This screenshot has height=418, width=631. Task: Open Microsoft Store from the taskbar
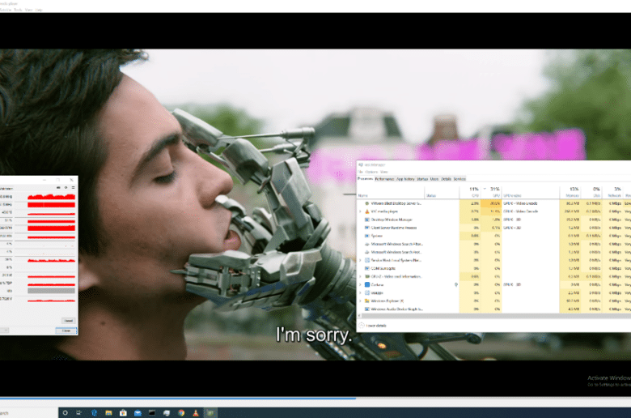click(x=123, y=413)
